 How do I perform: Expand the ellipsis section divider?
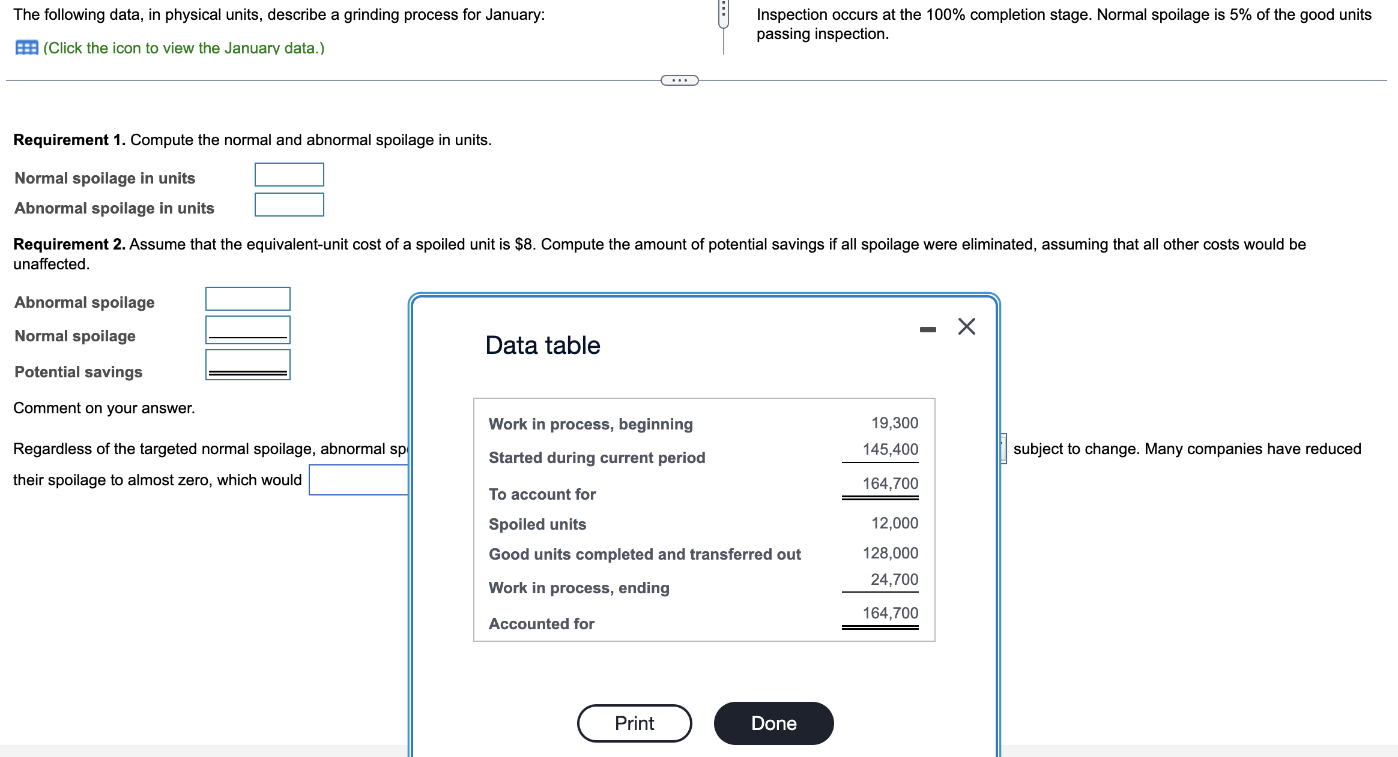click(x=680, y=79)
